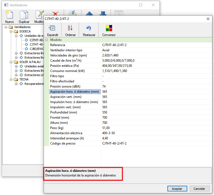Select the CJBD/EWC tree item

pos(37,49)
